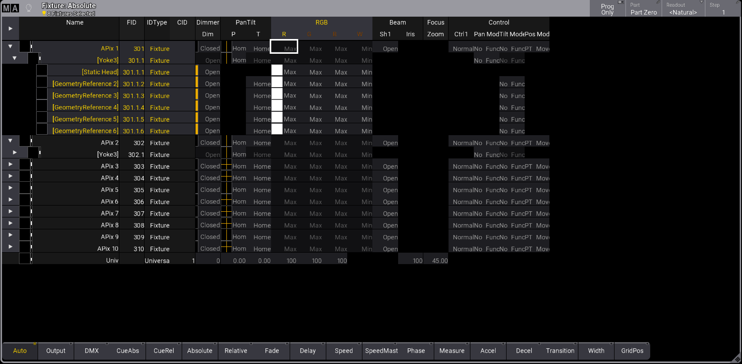Click the resize handle in bottom-right corner

[737, 359]
